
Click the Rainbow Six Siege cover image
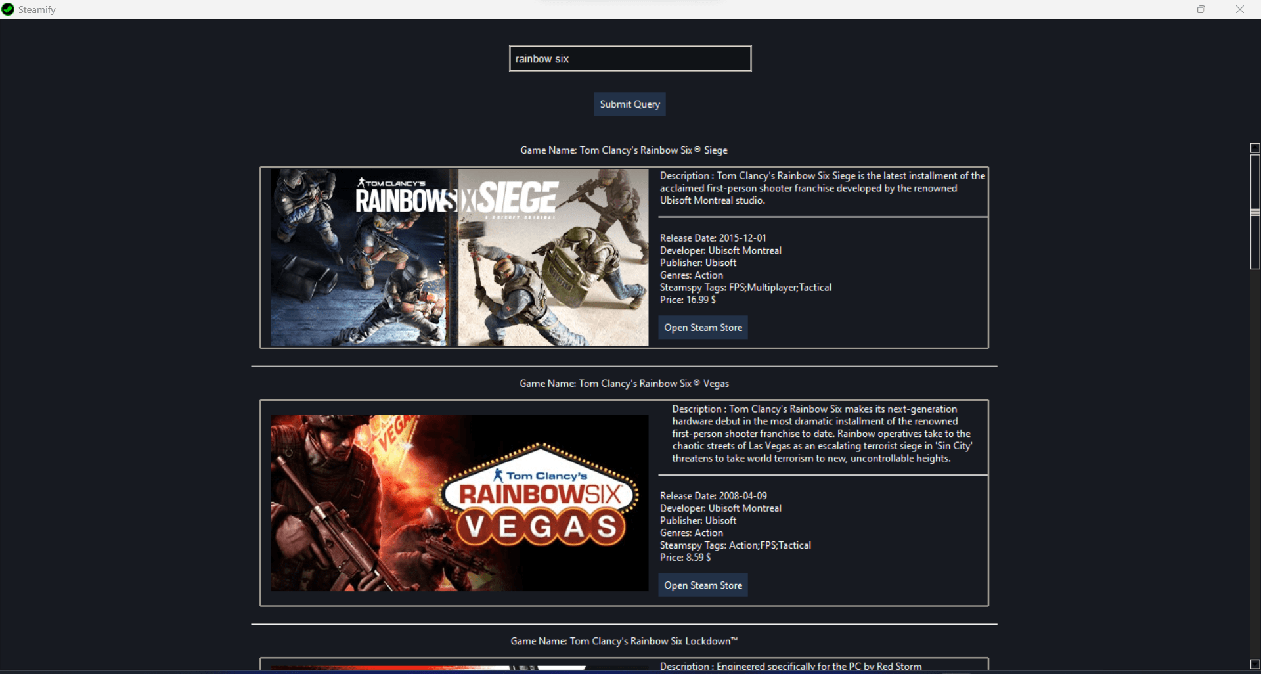point(460,258)
